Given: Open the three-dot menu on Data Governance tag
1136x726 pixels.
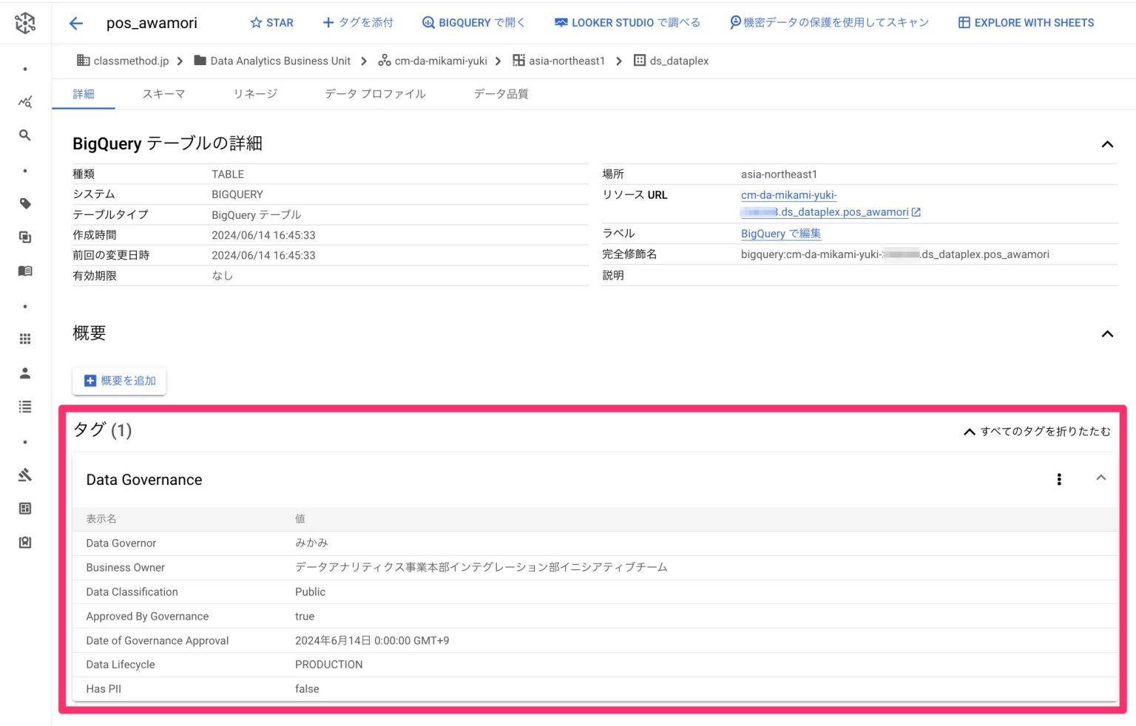Looking at the screenshot, I should (1059, 479).
